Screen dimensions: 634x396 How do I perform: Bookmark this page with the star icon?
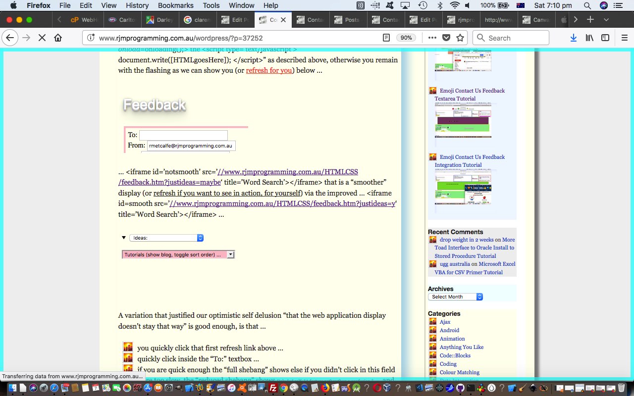[x=460, y=38]
